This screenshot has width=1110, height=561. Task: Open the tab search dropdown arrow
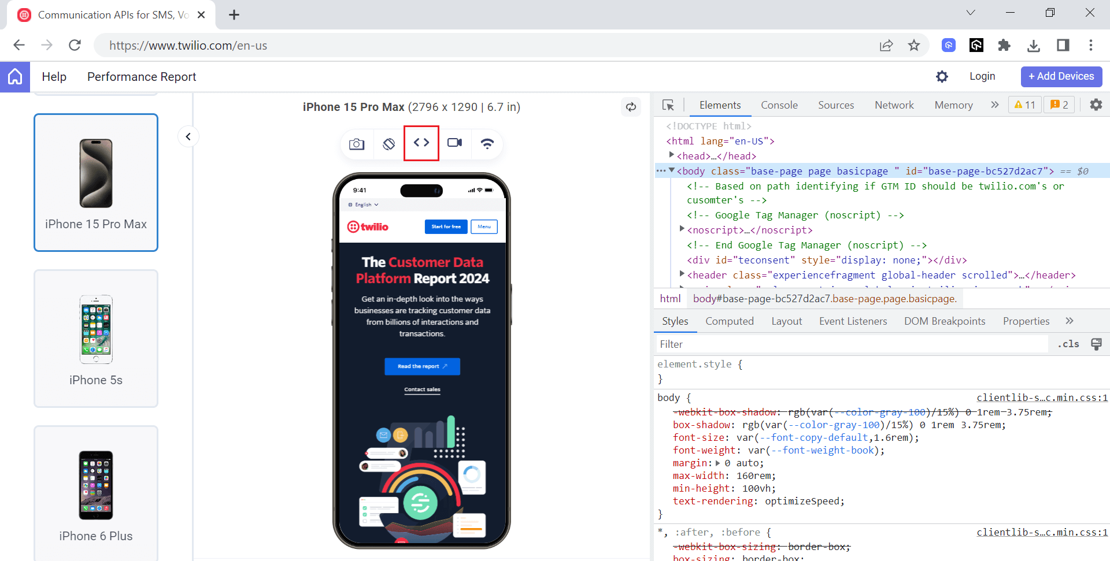[x=971, y=13]
